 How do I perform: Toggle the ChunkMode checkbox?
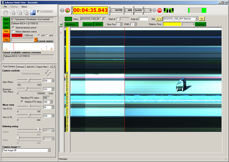click(38, 11)
